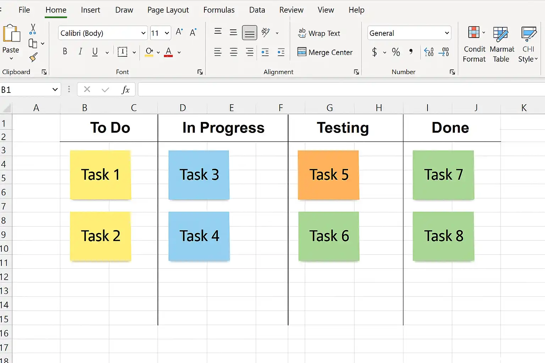Click the Format Painter brush icon
The image size is (545, 363).
pyautogui.click(x=33, y=57)
